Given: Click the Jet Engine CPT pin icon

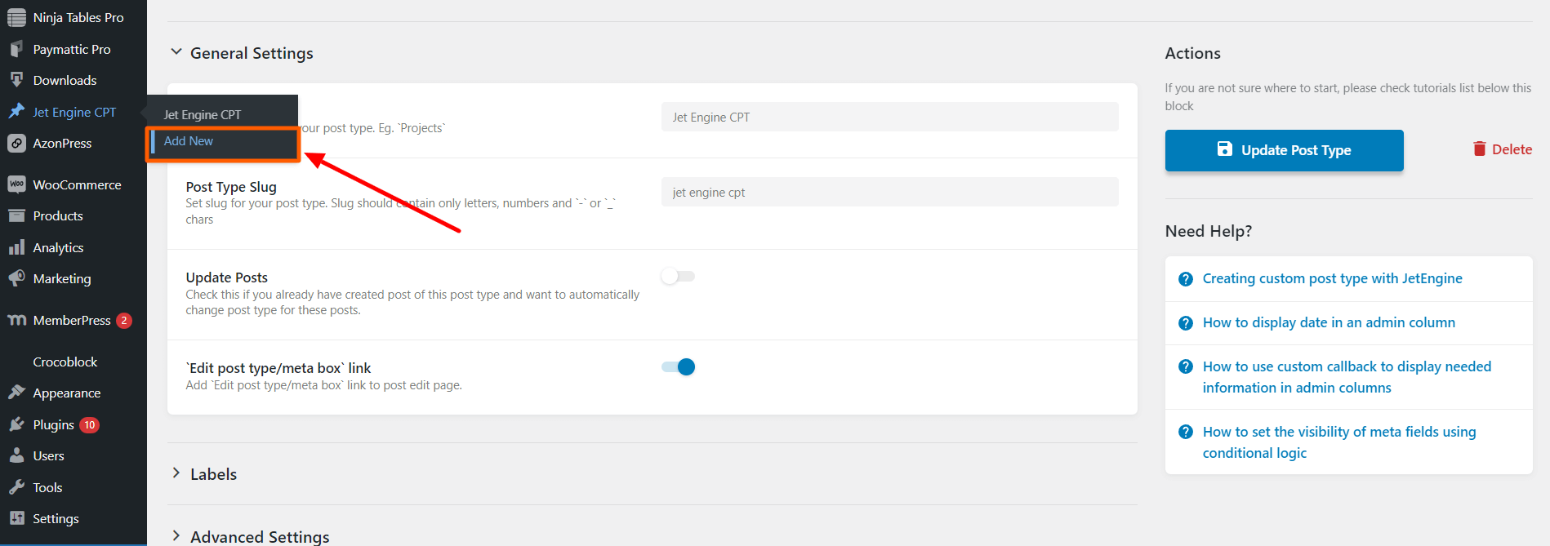Looking at the screenshot, I should click(16, 112).
